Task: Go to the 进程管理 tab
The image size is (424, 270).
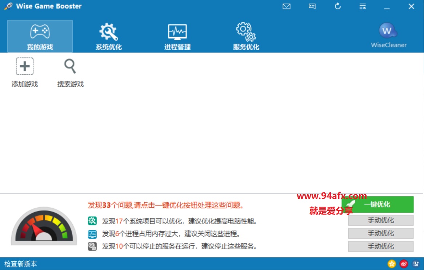Action: pyautogui.click(x=177, y=36)
